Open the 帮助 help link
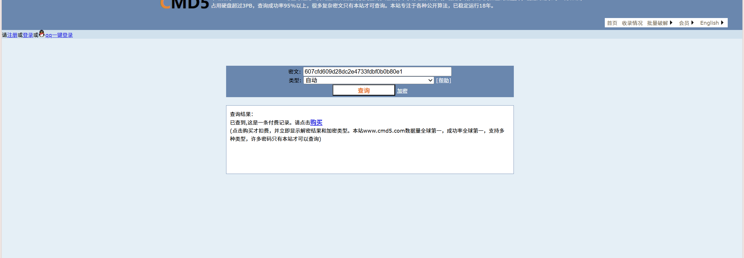The width and height of the screenshot is (744, 258). [443, 81]
